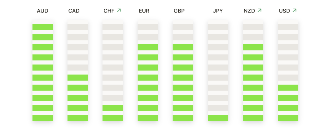
Task: Click the CHF currency label text
Action: (109, 11)
